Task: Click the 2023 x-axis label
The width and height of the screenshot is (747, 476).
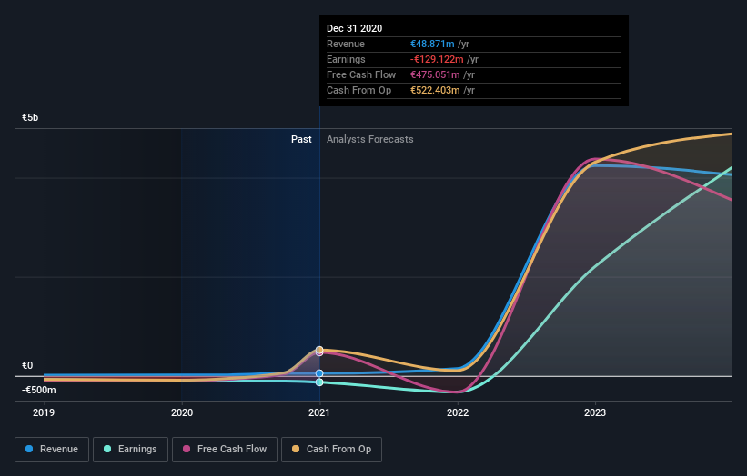Action: 595,412
